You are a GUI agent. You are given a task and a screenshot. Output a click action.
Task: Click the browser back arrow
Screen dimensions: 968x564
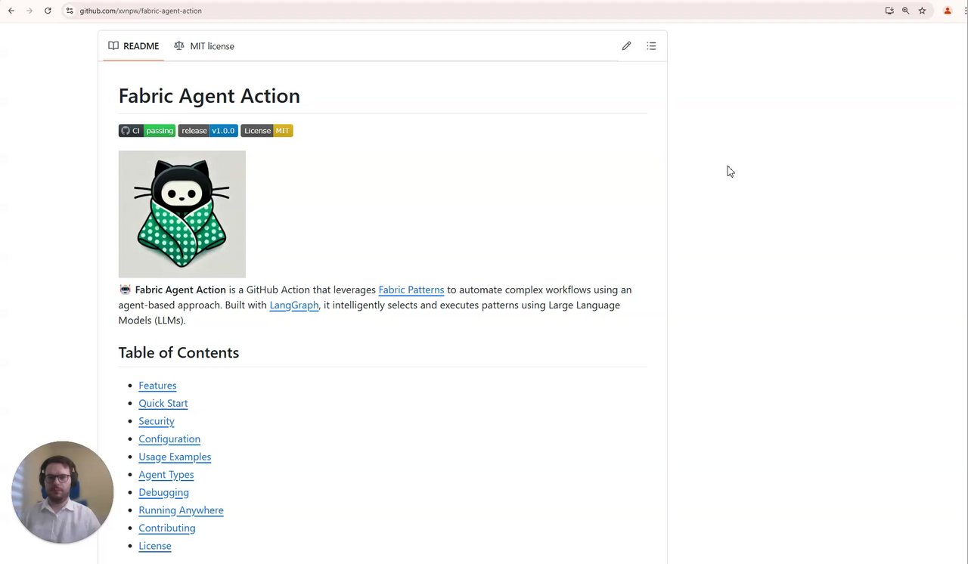click(x=11, y=11)
